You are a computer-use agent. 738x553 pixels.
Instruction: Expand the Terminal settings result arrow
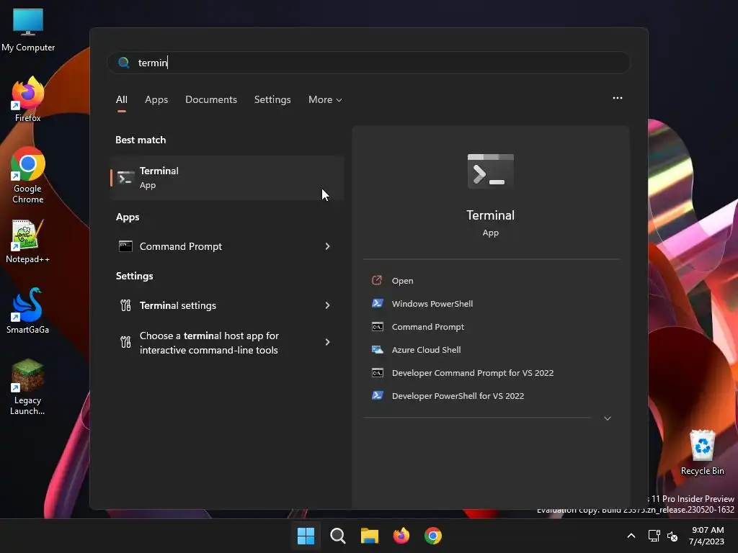pos(328,305)
